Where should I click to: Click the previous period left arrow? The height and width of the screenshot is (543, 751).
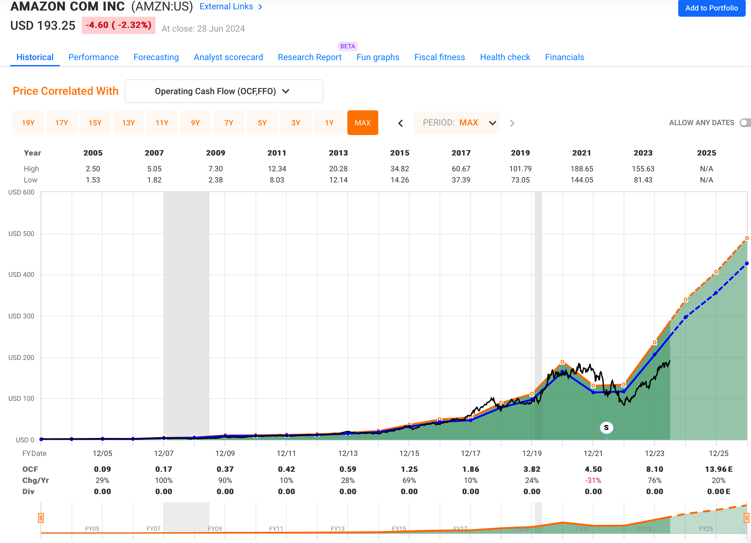[400, 123]
